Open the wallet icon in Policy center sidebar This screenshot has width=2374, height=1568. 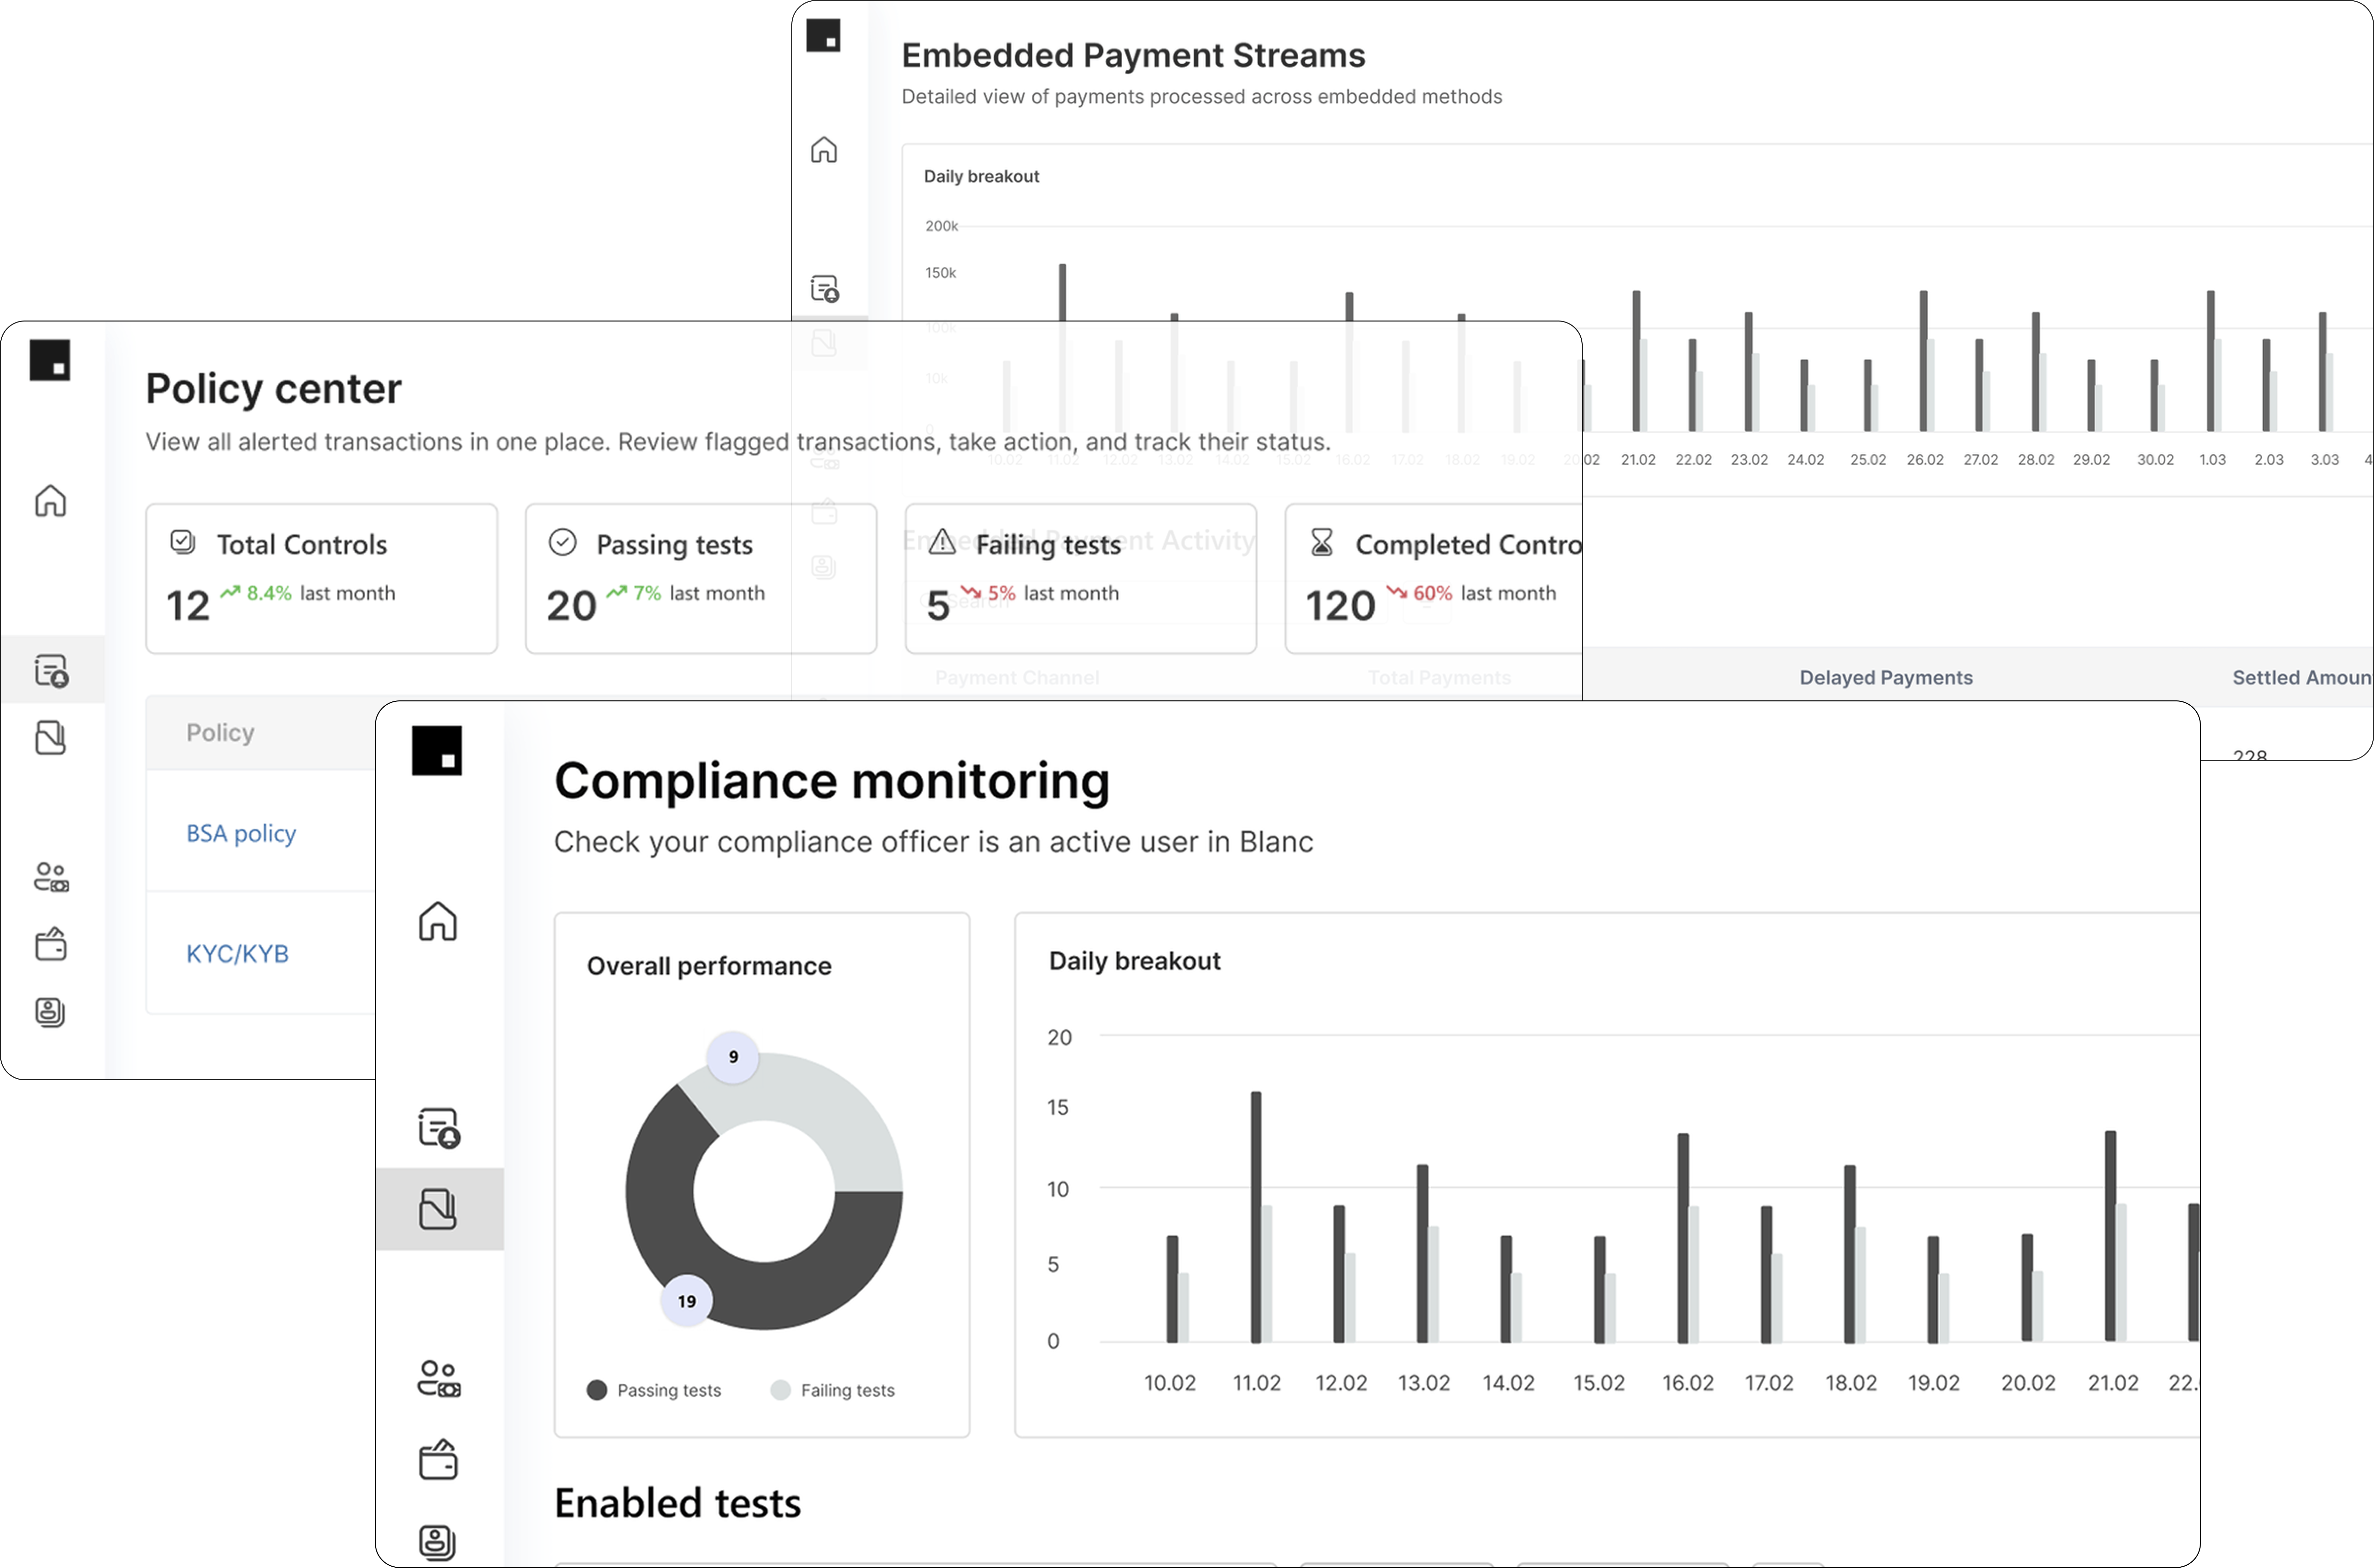[x=51, y=944]
